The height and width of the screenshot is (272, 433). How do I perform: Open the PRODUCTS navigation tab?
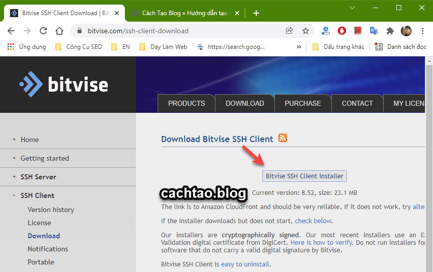(186, 103)
